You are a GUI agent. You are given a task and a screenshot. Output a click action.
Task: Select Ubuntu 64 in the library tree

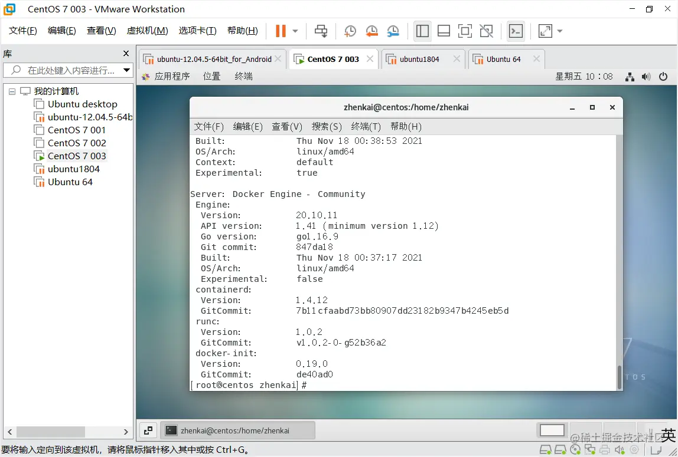64,182
